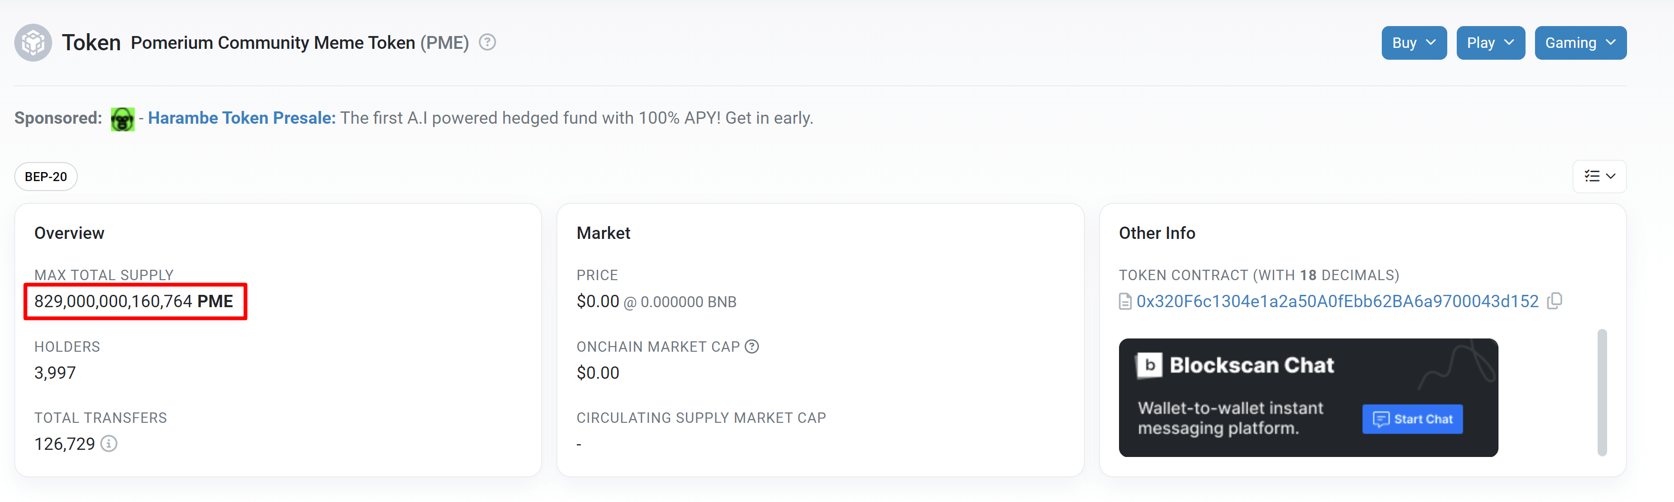Click the Blockscan Chat banner

[1308, 397]
